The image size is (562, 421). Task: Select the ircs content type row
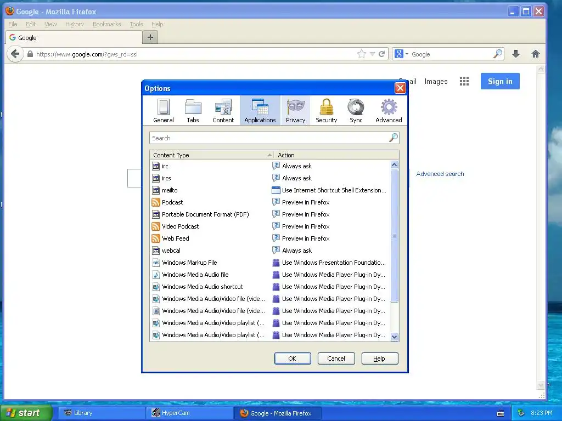point(269,178)
